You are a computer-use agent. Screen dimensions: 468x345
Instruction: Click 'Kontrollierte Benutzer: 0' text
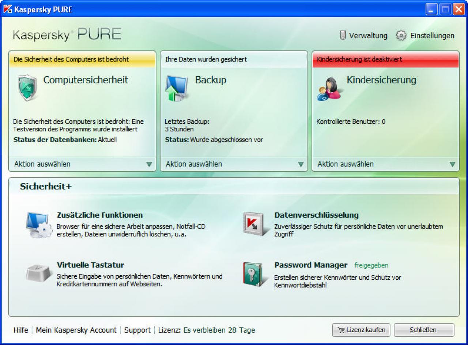351,122
